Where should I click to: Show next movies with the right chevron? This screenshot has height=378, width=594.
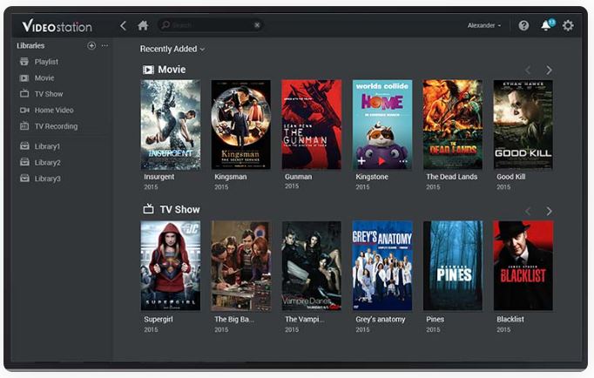[549, 70]
